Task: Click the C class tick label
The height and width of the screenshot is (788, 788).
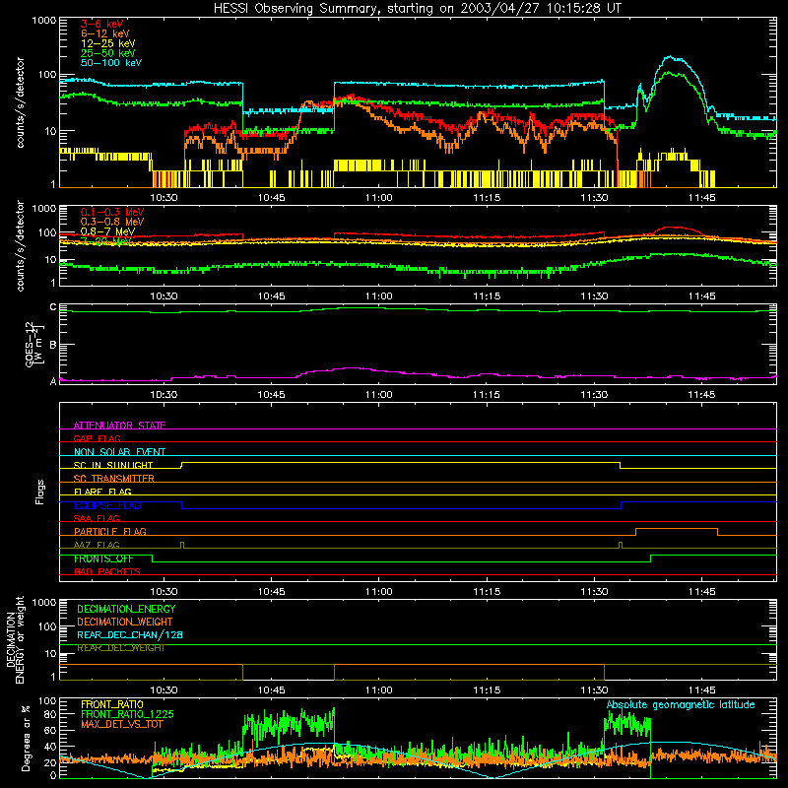Action: 53,307
